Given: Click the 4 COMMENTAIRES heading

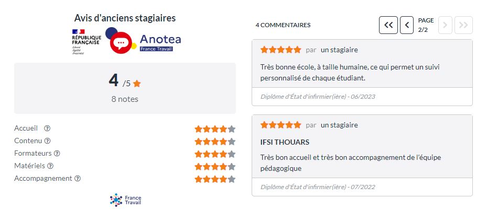Looking at the screenshot, I should (283, 25).
